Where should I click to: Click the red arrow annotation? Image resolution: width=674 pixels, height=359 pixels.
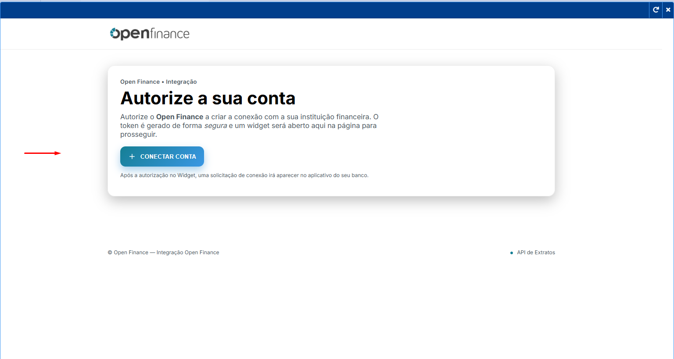click(43, 153)
